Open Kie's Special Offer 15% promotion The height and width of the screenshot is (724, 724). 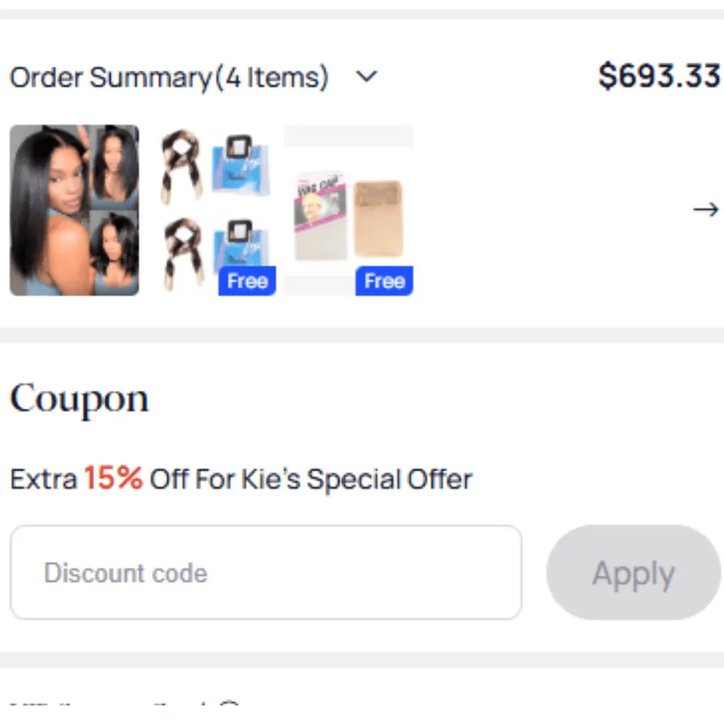tap(241, 478)
